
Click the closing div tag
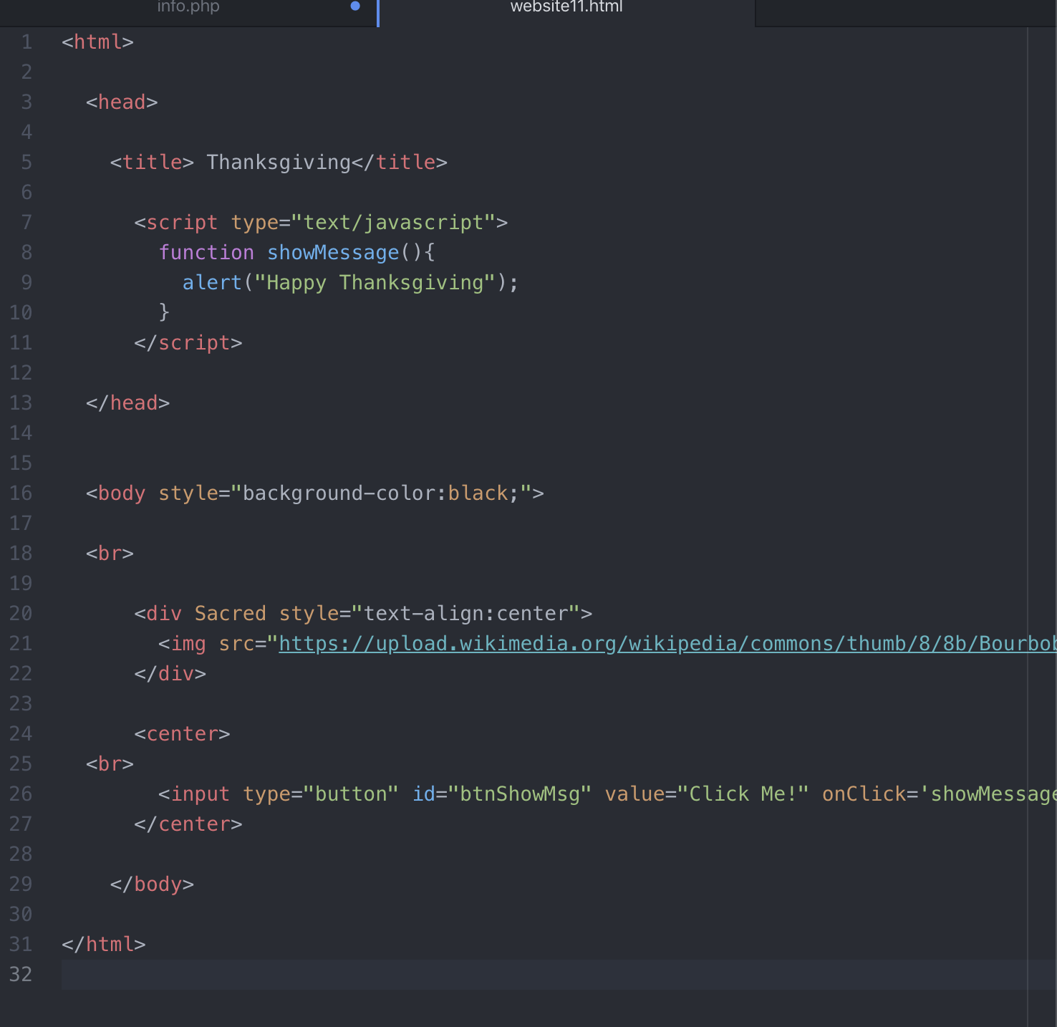[x=170, y=674]
